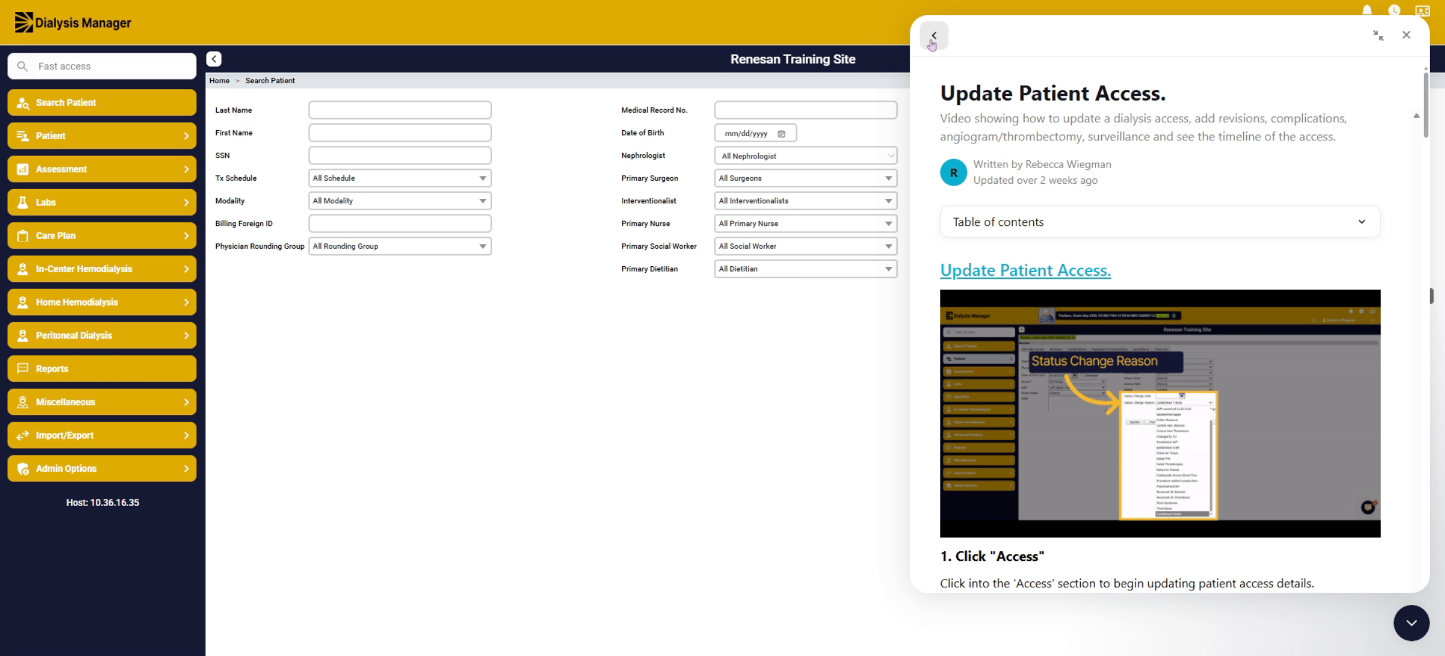Click the Medical Record No. field
This screenshot has height=656, width=1445.
(806, 110)
